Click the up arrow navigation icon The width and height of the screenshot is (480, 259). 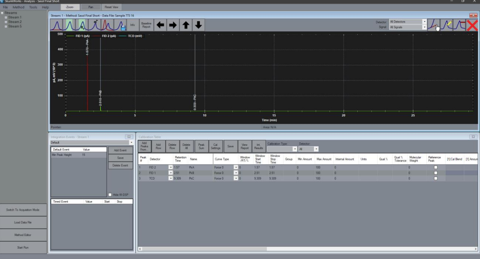(x=186, y=25)
